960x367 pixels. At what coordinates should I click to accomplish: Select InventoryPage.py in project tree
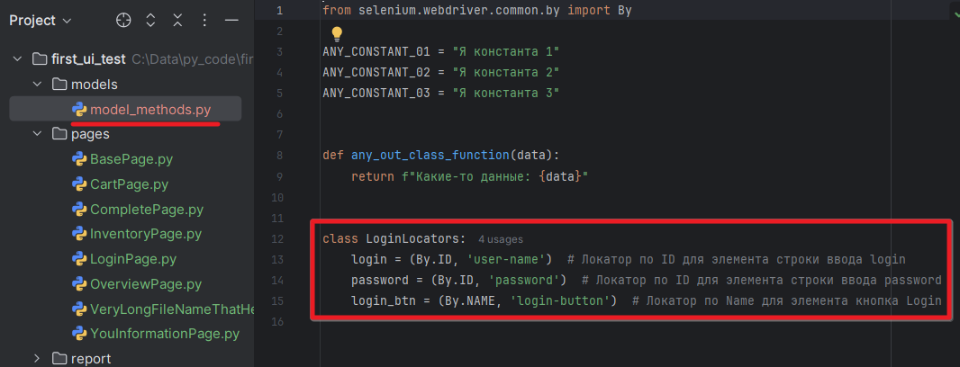click(x=145, y=234)
